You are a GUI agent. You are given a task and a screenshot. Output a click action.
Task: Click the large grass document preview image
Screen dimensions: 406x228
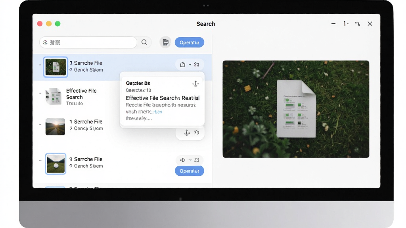[x=296, y=109]
